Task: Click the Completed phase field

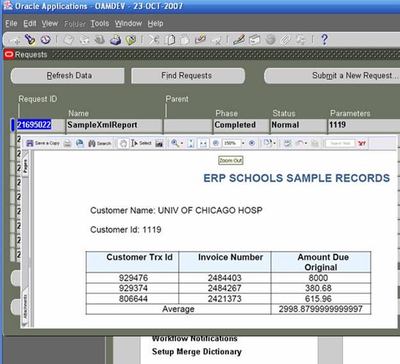Action: tap(241, 125)
